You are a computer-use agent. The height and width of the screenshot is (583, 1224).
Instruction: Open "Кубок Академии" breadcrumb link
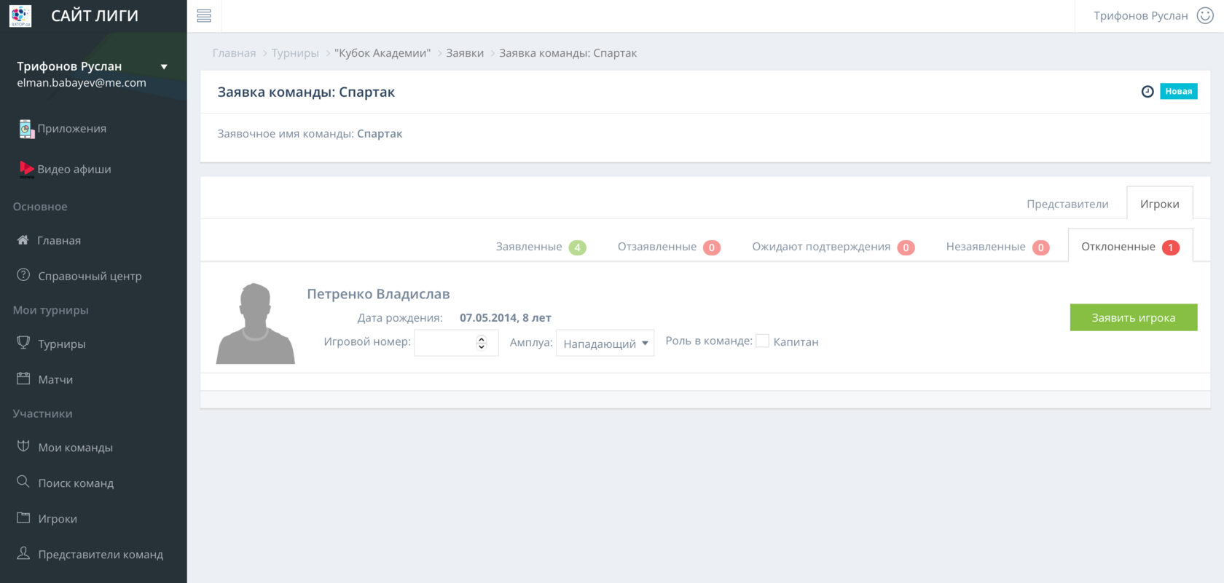point(382,53)
